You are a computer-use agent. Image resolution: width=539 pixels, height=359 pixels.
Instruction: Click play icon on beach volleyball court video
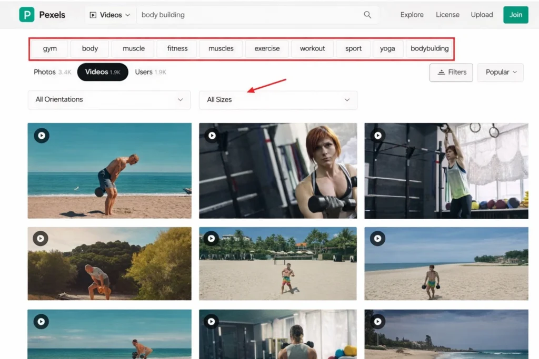point(212,239)
